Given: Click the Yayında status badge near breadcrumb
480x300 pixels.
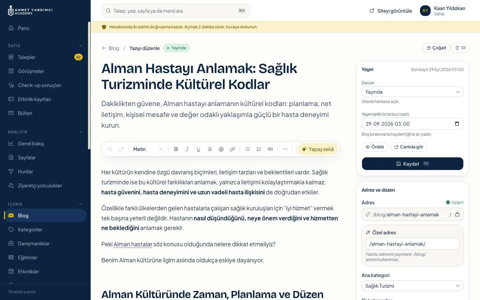Looking at the screenshot, I should (176, 48).
